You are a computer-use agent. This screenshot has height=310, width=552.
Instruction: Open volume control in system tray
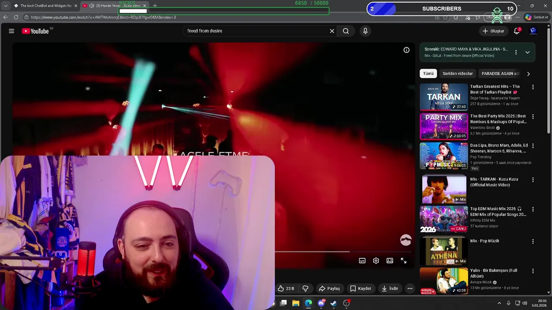tap(525, 303)
